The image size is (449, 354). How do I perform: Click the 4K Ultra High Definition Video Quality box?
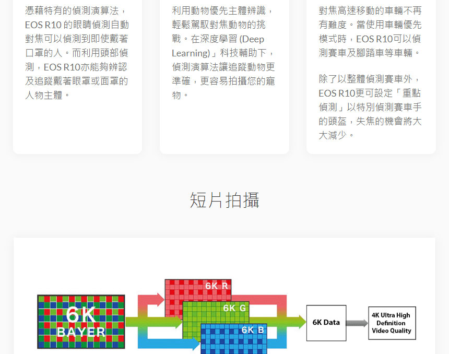(x=392, y=323)
